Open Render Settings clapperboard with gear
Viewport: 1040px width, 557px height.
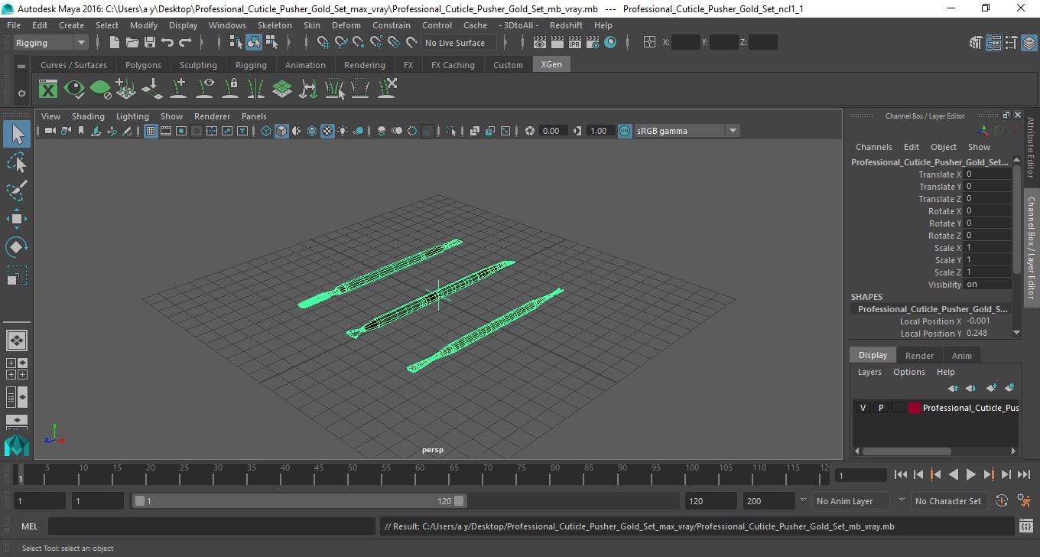click(593, 43)
